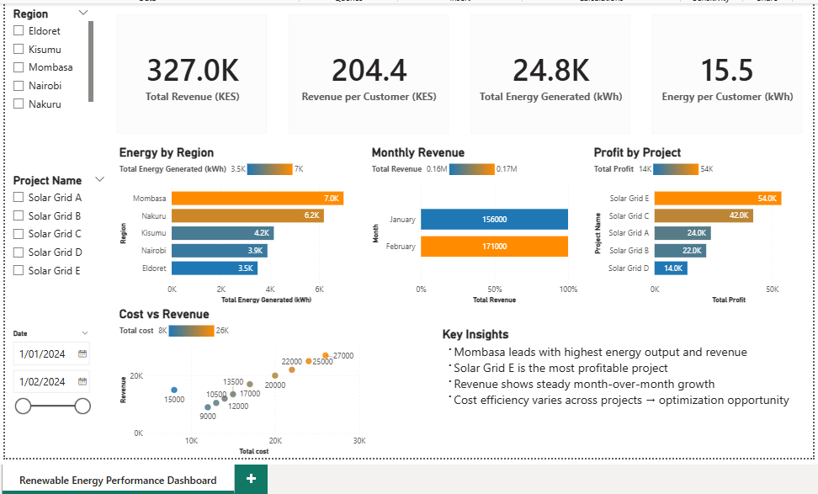Tick the Solar Grid A checkbox

coord(19,197)
